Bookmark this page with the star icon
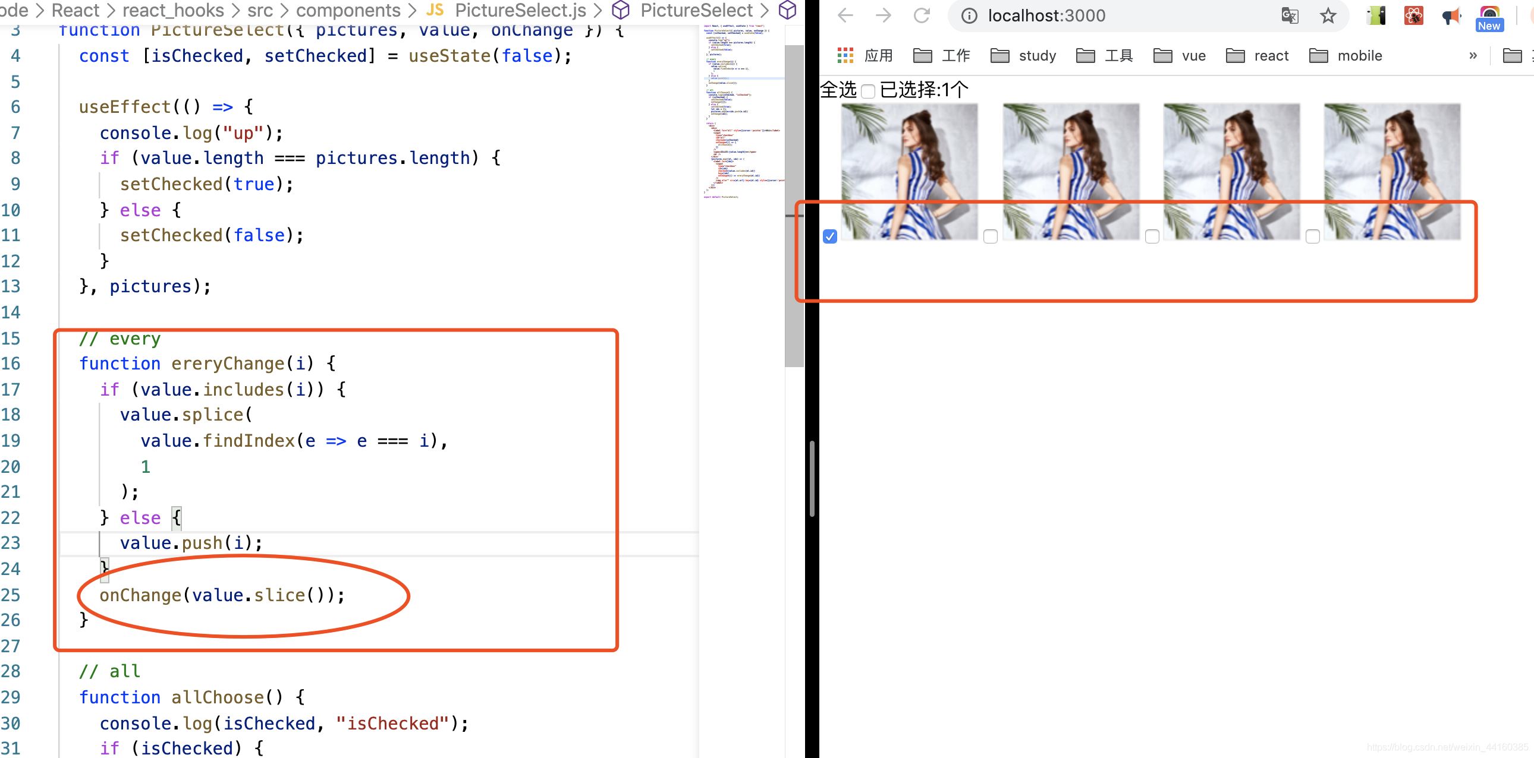The height and width of the screenshot is (758, 1534). (x=1327, y=15)
